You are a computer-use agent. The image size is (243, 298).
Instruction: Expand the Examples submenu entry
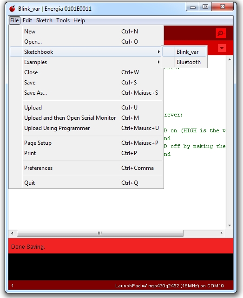[86, 62]
